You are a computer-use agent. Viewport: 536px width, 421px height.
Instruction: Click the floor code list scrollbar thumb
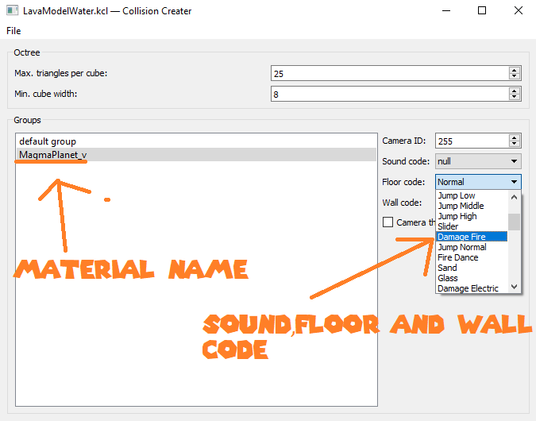coord(514,222)
